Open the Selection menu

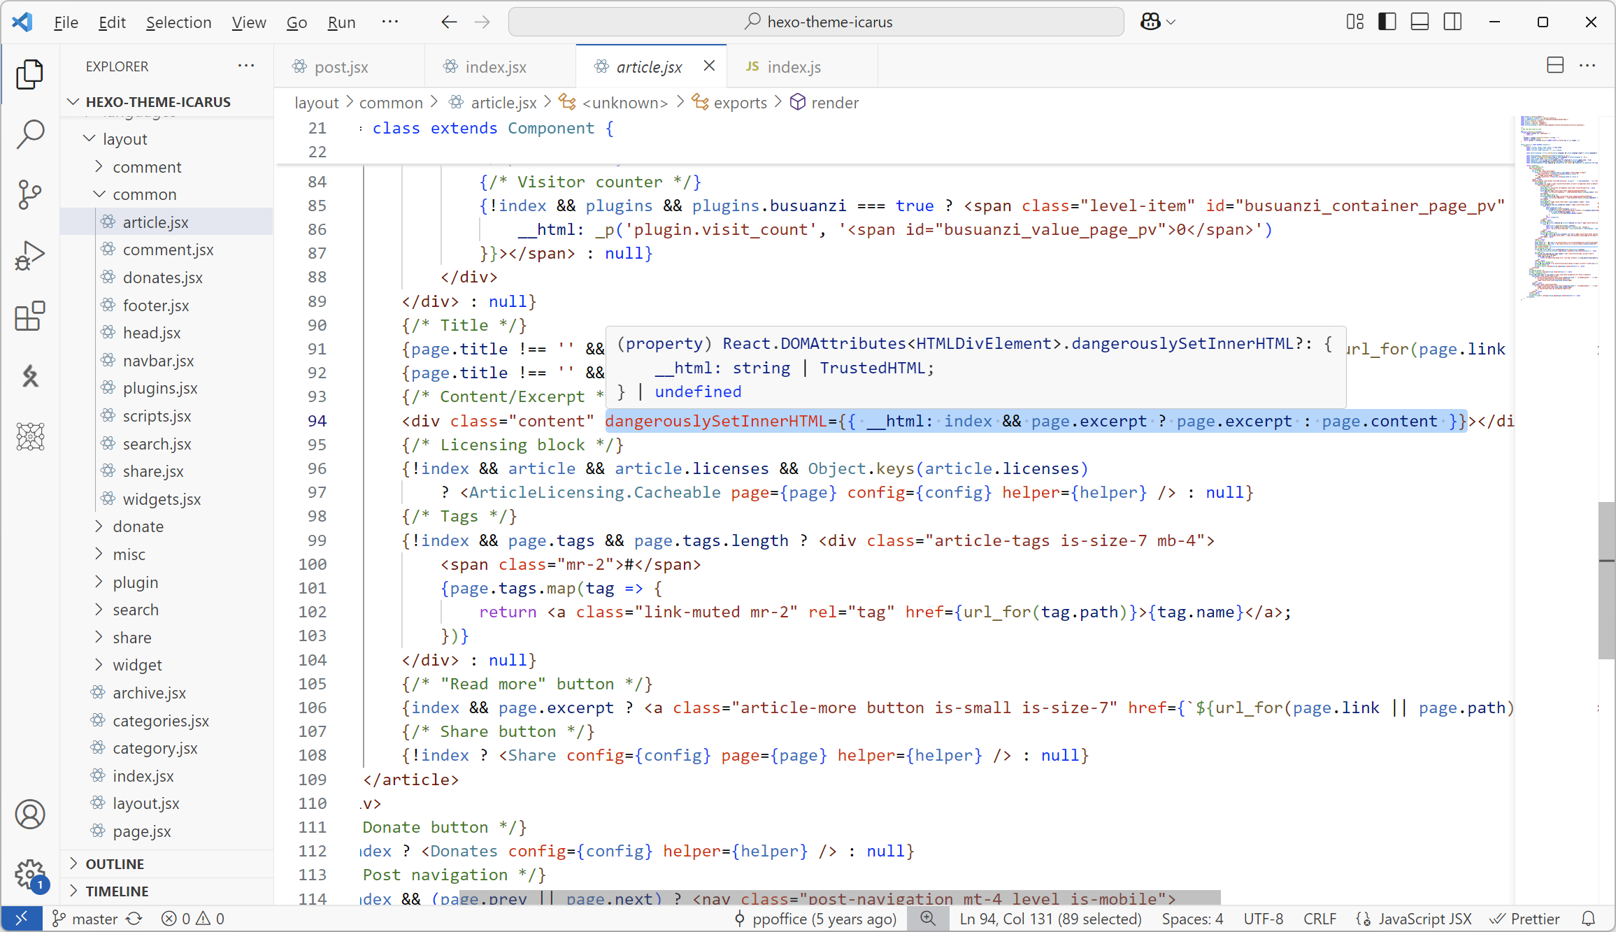pos(178,22)
